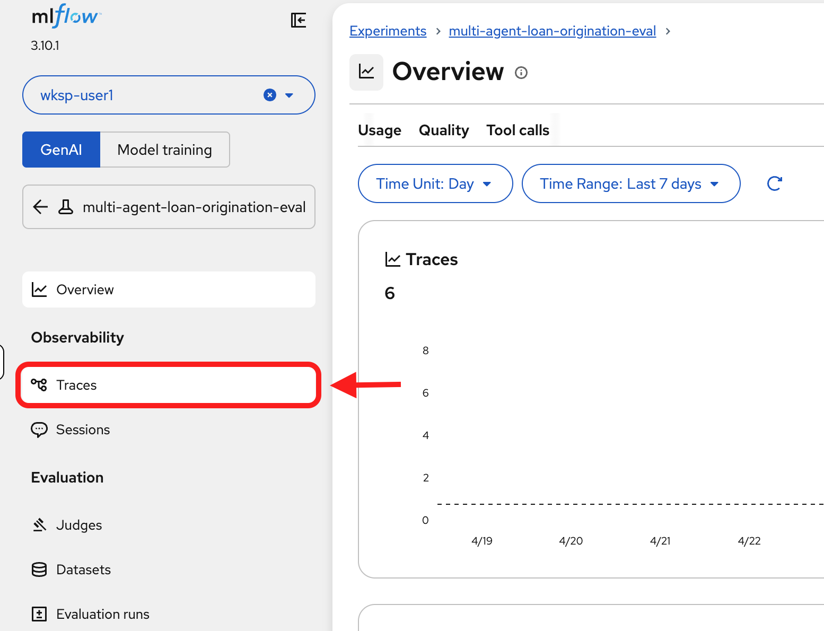Click the 4/20 date label on chart
The image size is (824, 631).
(571, 541)
